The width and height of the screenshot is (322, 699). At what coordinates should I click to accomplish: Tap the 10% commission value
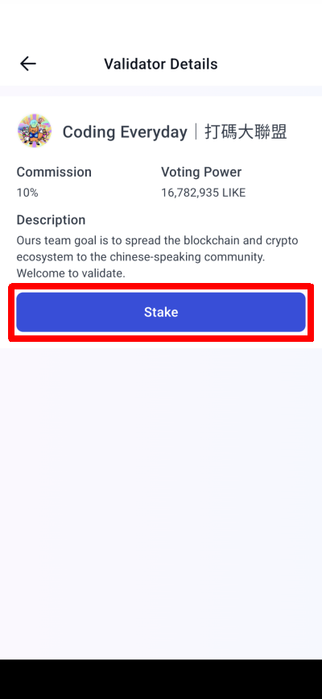(27, 193)
